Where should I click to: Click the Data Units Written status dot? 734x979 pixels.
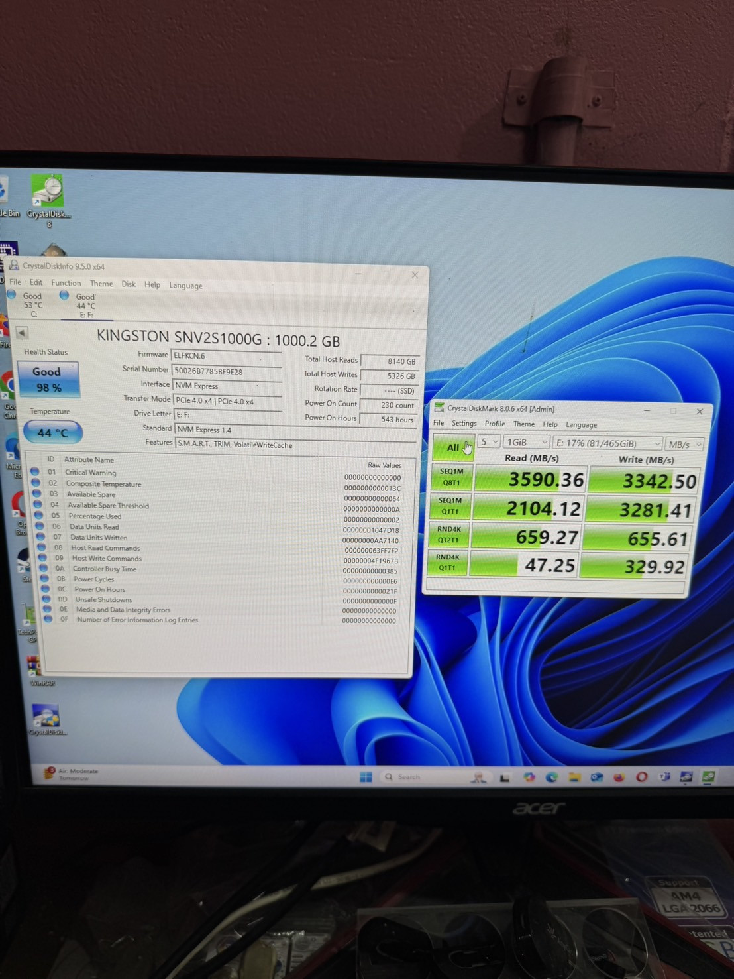(41, 537)
